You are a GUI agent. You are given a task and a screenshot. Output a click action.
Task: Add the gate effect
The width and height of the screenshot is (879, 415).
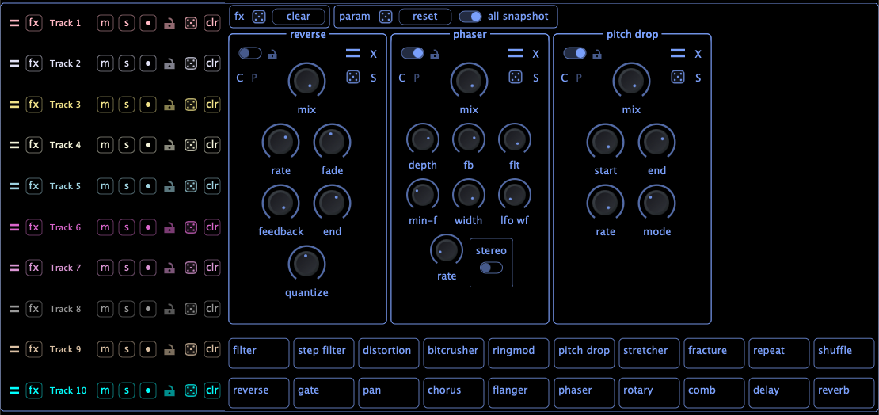(324, 393)
